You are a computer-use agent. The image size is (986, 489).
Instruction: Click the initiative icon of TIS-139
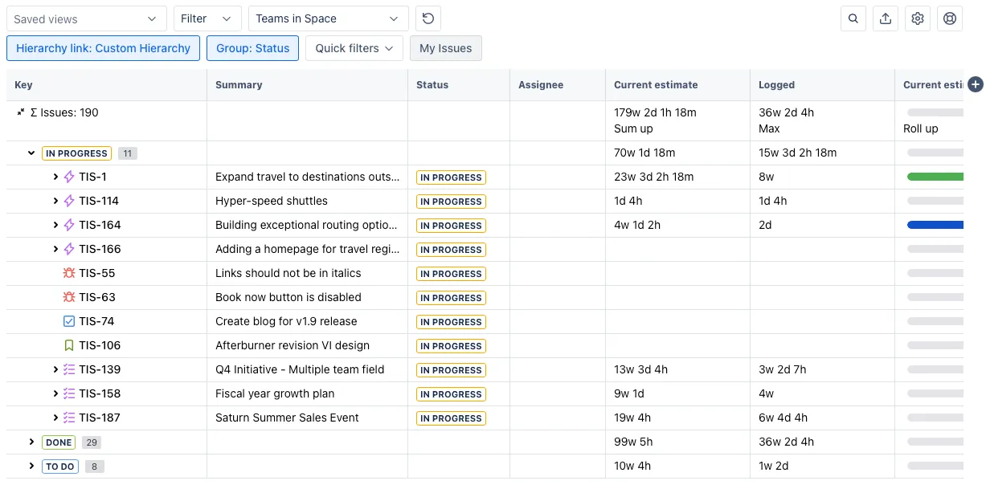coord(69,369)
